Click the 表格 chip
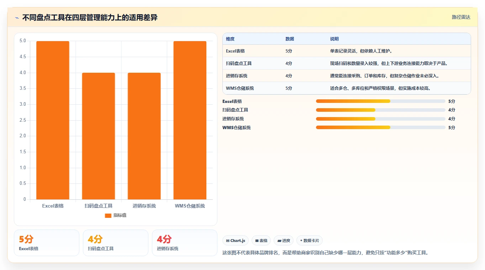This screenshot has width=485, height=270. (x=261, y=241)
